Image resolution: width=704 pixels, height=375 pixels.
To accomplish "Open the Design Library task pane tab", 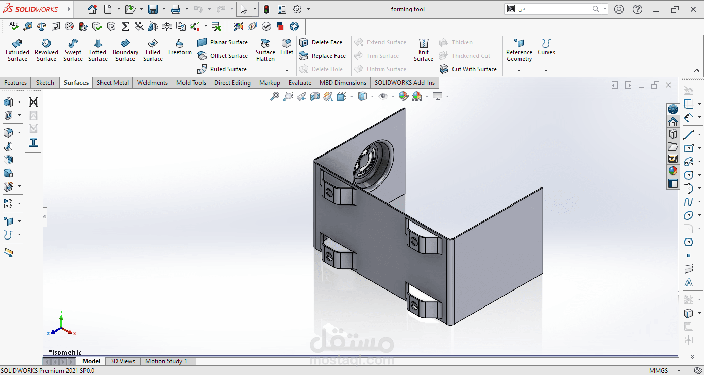I will (x=673, y=134).
